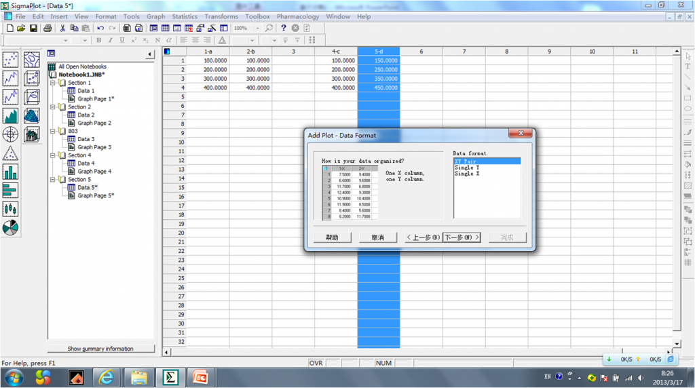
Task: Collapse Section 4 in notebook tree
Action: pos(53,155)
